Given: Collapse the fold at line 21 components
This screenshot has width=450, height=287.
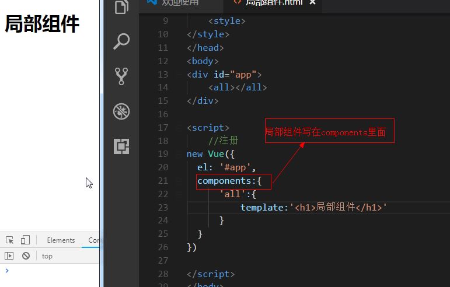Looking at the screenshot, I should click(x=179, y=181).
